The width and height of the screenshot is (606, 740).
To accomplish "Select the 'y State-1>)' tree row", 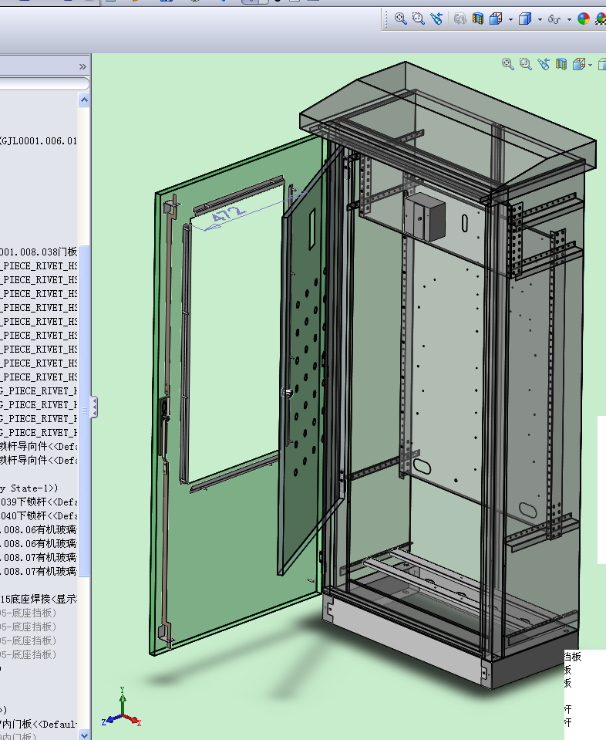I will coord(29,488).
